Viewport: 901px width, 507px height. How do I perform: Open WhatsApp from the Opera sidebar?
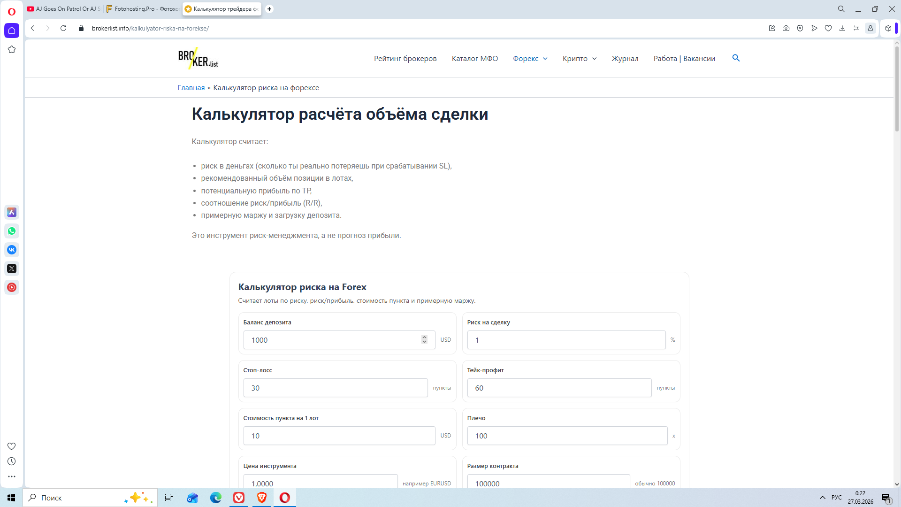click(12, 231)
